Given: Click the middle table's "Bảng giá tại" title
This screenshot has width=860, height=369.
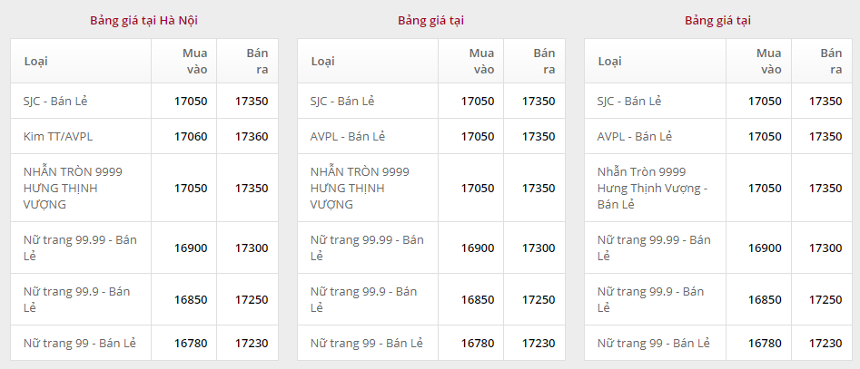Looking at the screenshot, I should 430,20.
